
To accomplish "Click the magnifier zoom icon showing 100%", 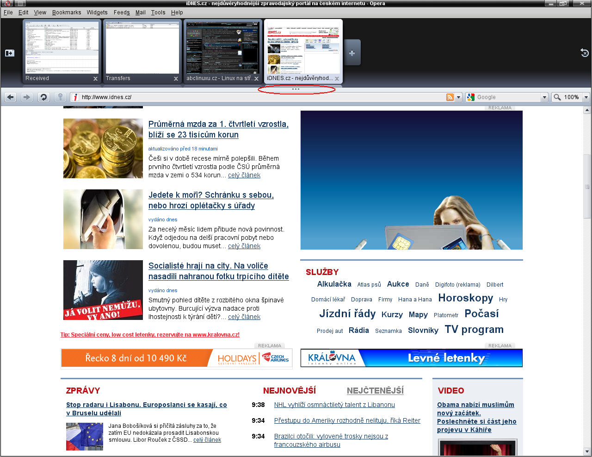I will [567, 97].
